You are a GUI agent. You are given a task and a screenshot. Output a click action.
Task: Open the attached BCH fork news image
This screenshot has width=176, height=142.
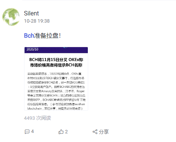56,79
